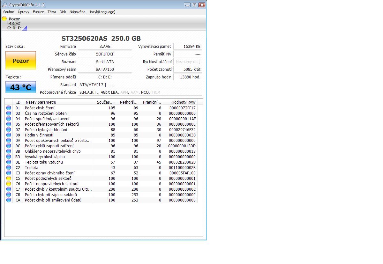The height and width of the screenshot is (264, 383).
Task: Click yellow warning icon for Počet podezřelých sektorů
Action: click(x=9, y=179)
